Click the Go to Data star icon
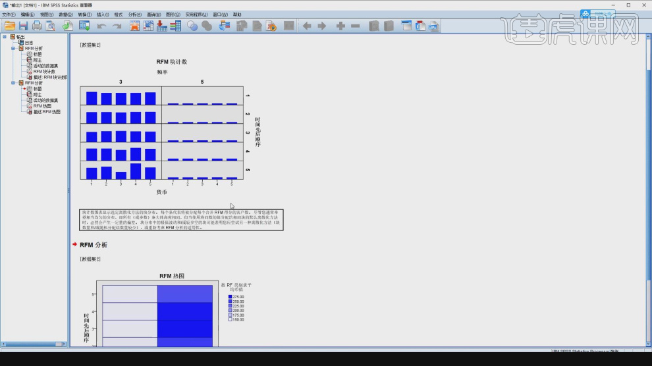The image size is (652, 366). click(x=134, y=26)
